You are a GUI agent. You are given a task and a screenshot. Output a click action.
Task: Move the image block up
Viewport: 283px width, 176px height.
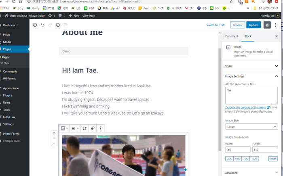point(54,133)
